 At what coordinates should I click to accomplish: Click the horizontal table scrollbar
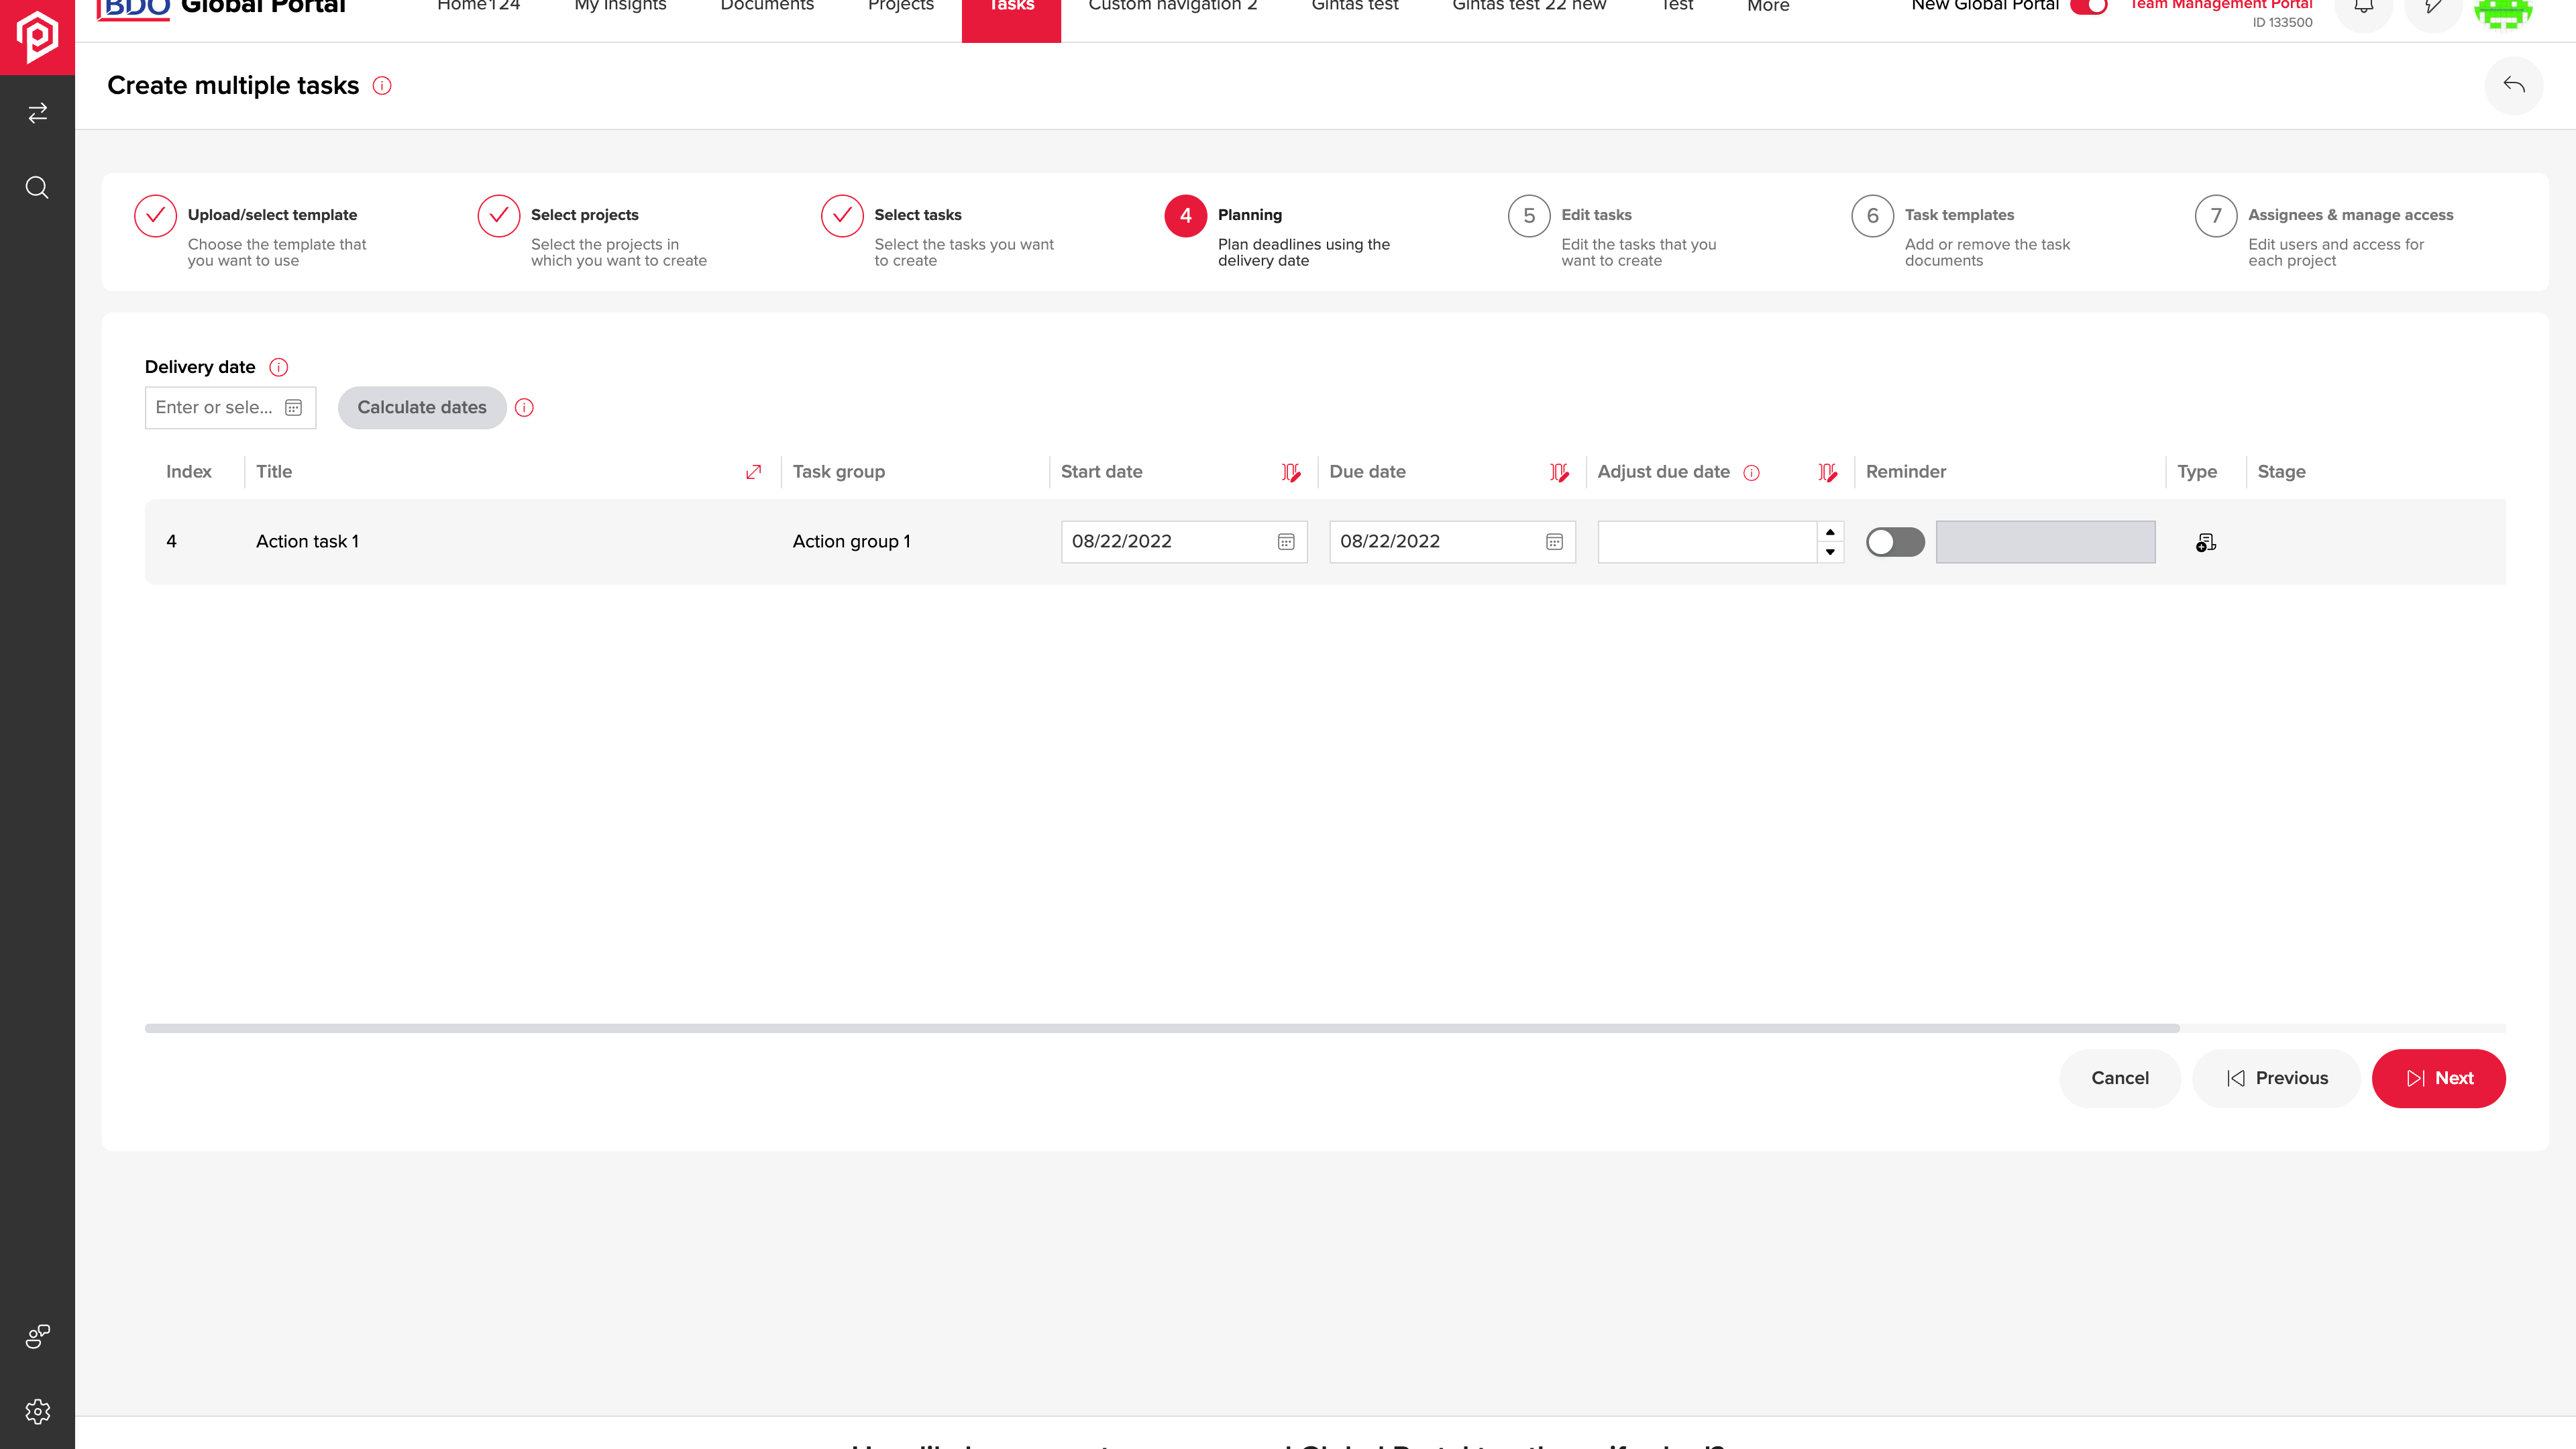(x=1162, y=1028)
